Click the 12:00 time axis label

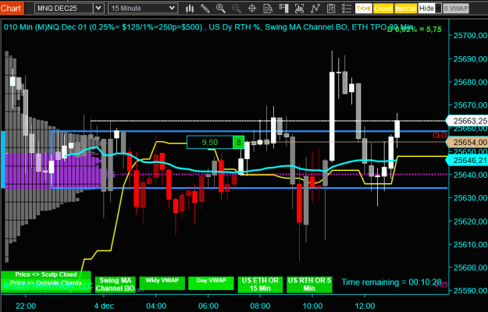(365, 306)
